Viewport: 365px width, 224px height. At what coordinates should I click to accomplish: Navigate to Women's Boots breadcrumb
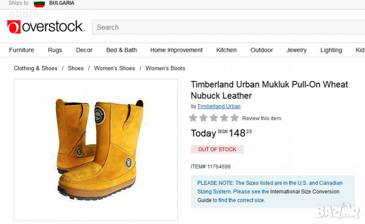pyautogui.click(x=165, y=68)
